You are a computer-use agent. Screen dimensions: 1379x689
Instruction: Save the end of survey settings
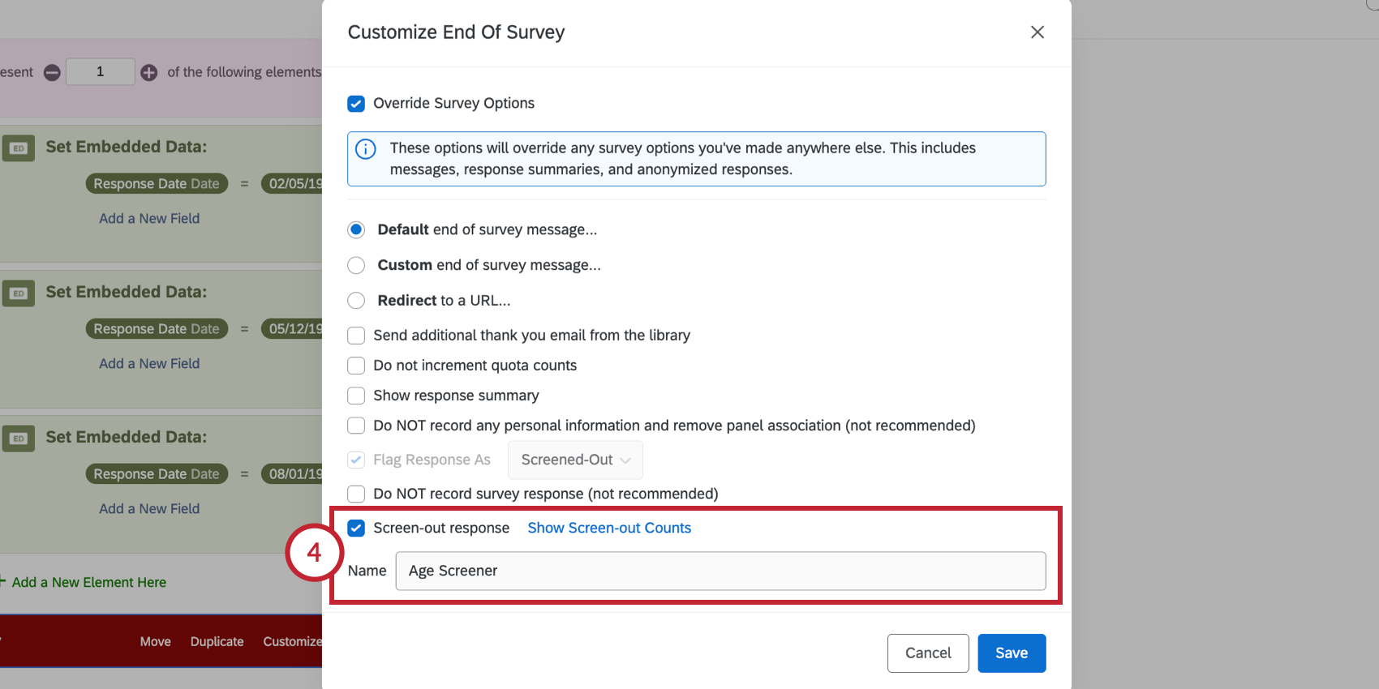pyautogui.click(x=1012, y=653)
